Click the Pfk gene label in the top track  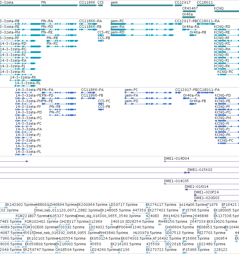tap(44, 3)
